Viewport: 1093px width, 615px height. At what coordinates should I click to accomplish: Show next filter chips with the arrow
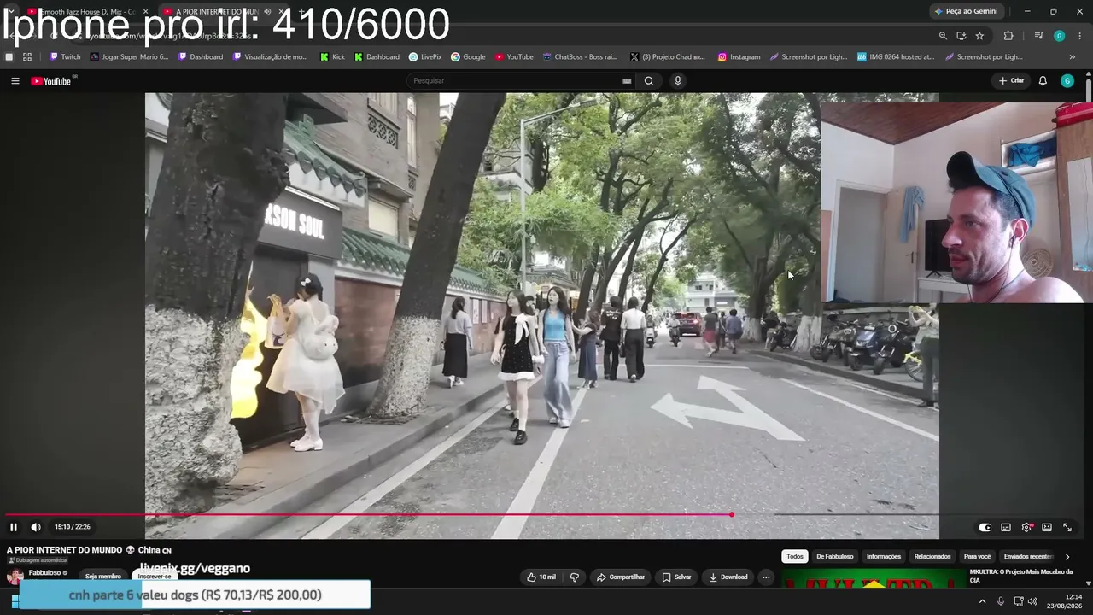(1067, 557)
